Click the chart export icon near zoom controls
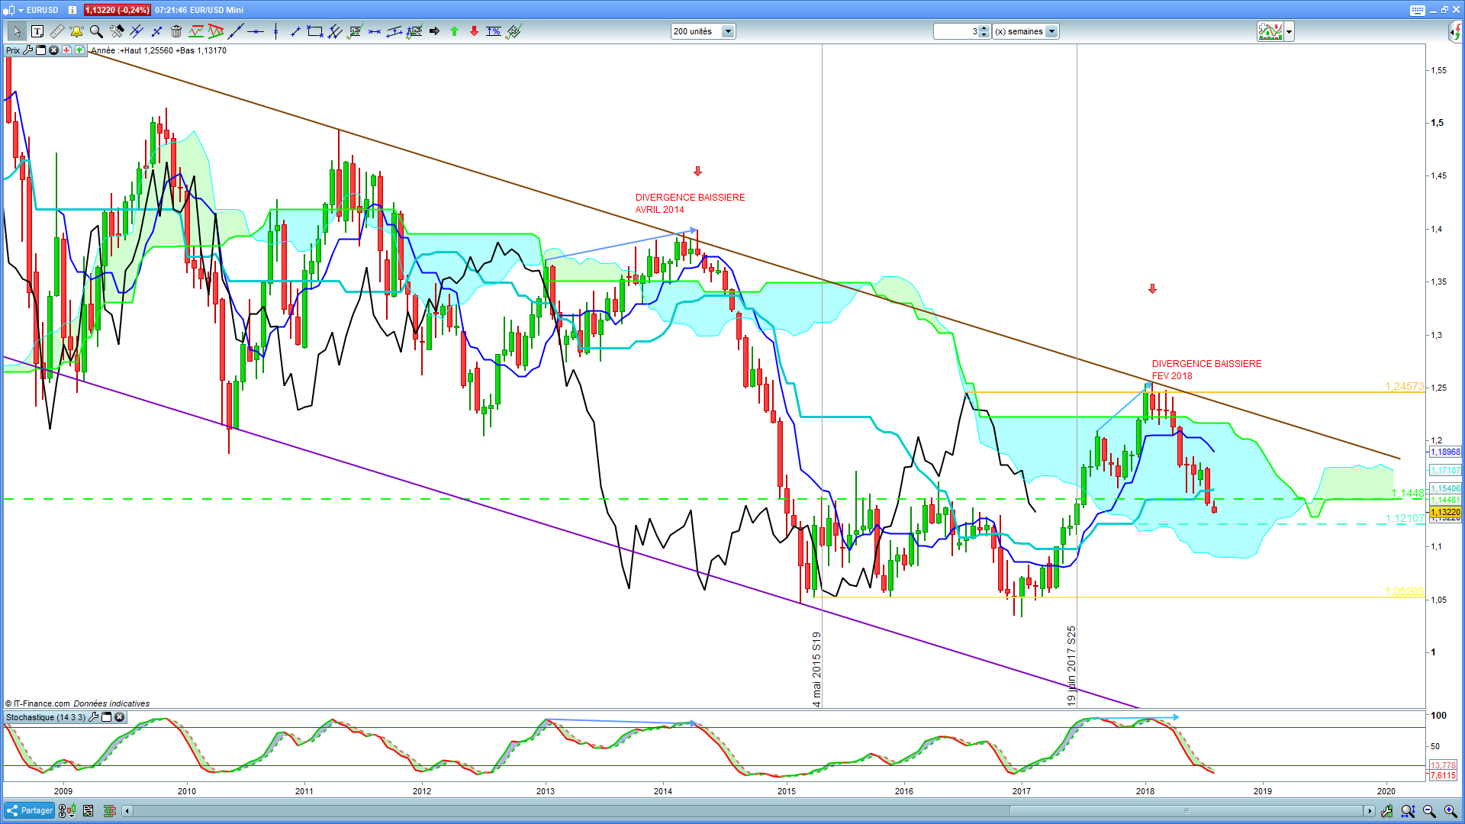 click(1386, 811)
